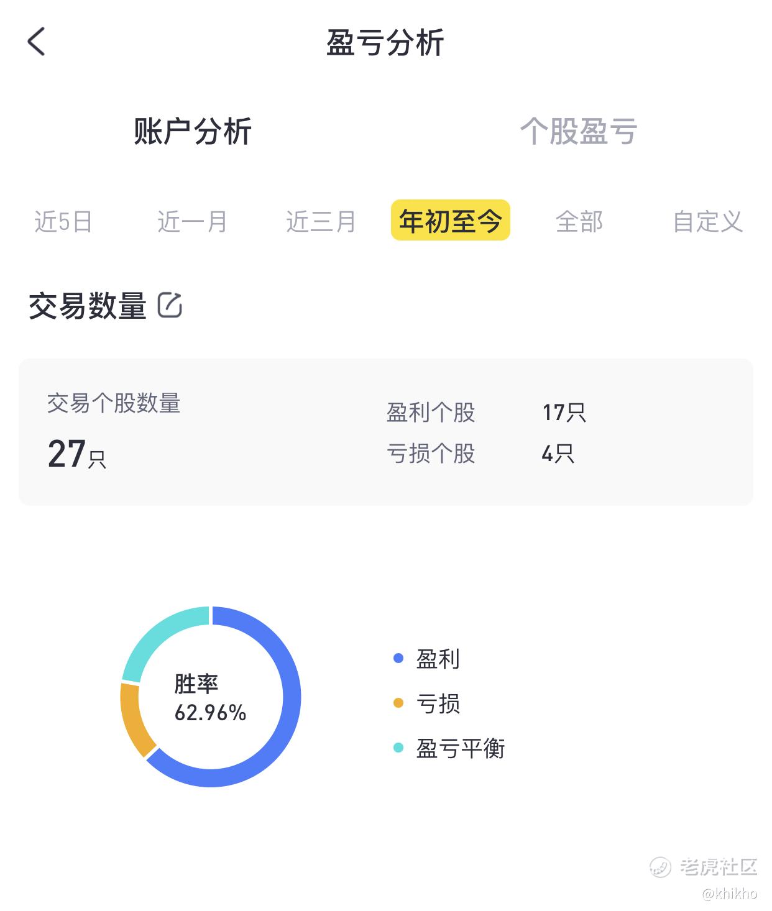Tap the @khikho username watermark
Viewport: 772px width, 911px height.
730,893
